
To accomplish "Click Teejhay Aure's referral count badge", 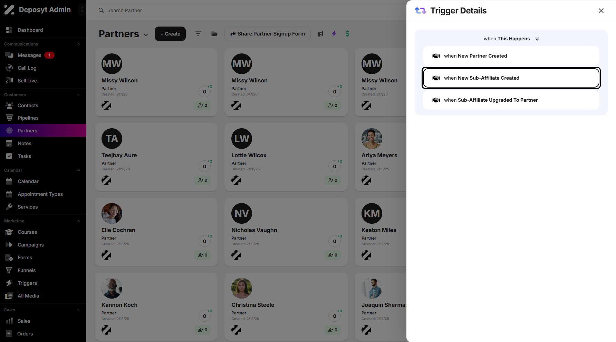I will click(203, 180).
